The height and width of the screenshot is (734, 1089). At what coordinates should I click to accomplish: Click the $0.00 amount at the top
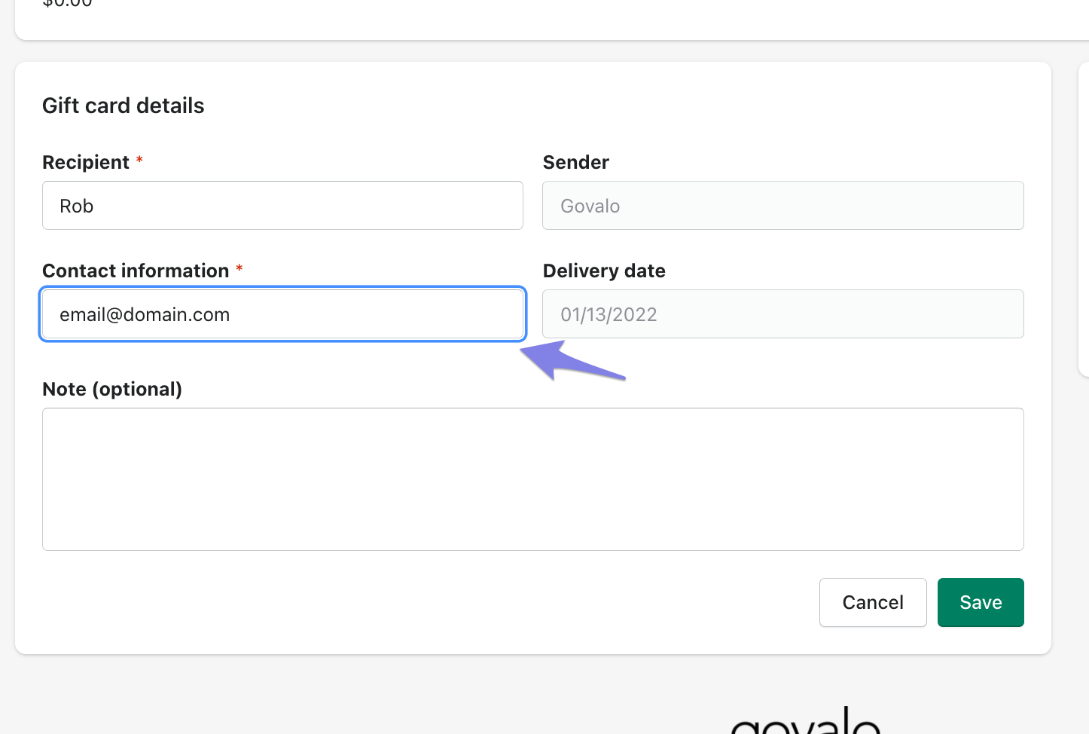click(x=68, y=4)
